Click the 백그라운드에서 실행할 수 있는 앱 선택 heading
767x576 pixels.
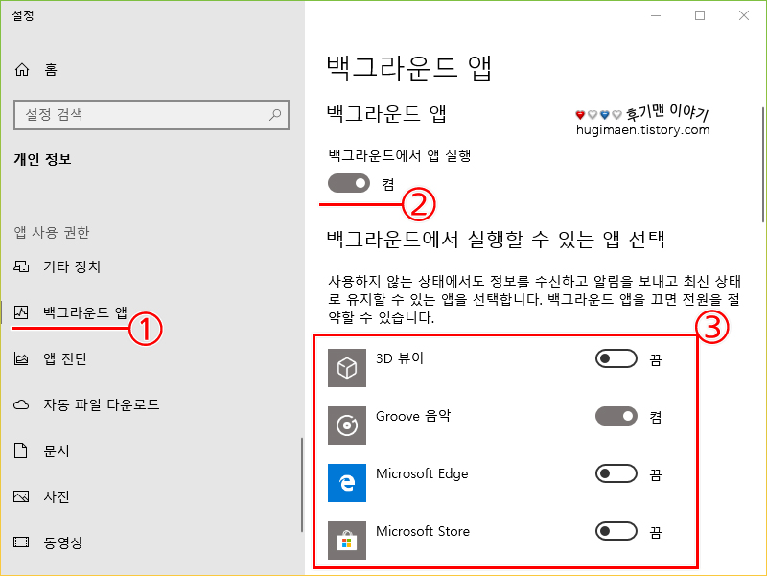point(496,240)
